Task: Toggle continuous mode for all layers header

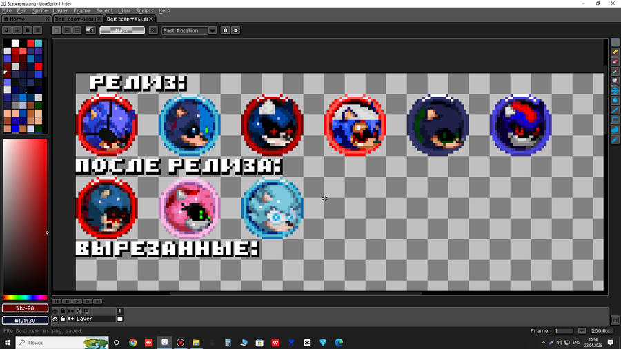Action: (x=70, y=311)
